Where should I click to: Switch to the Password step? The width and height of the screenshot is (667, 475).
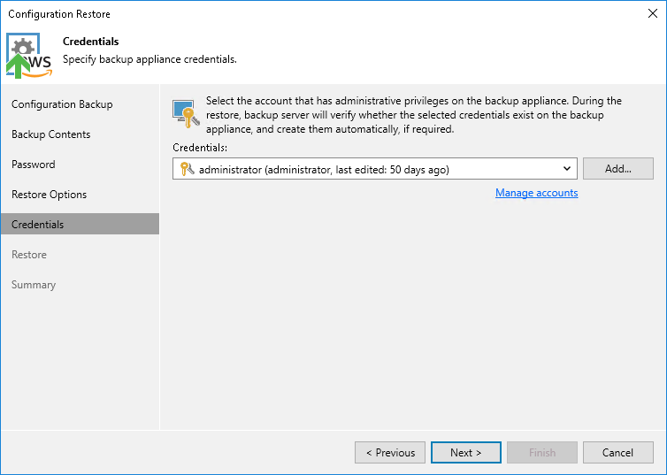34,165
